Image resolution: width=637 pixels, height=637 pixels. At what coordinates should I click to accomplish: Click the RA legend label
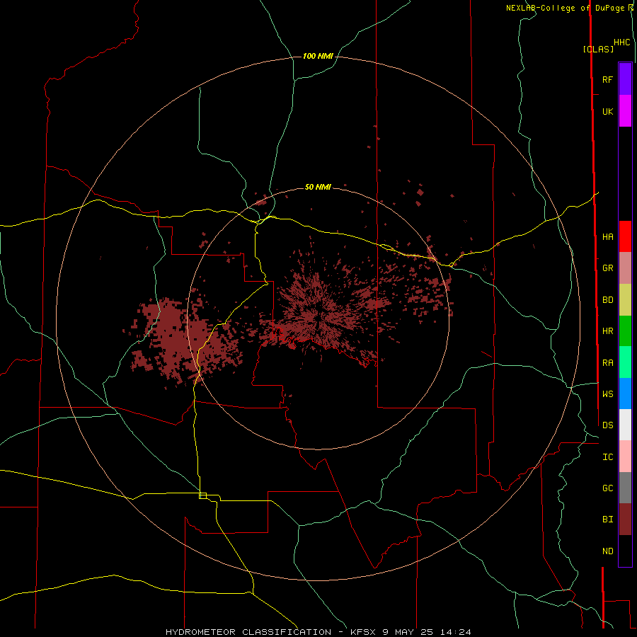[x=607, y=363]
